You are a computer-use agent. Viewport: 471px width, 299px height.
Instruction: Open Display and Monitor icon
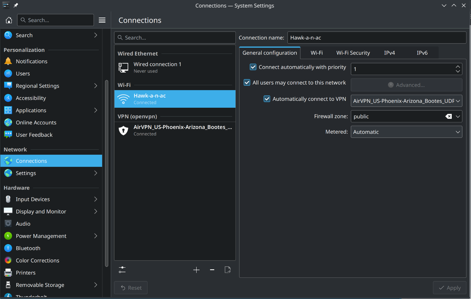click(x=8, y=212)
